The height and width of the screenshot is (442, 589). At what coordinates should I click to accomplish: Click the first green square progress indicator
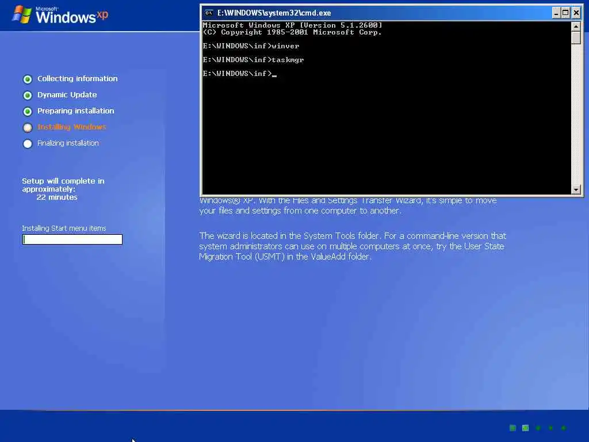512,428
